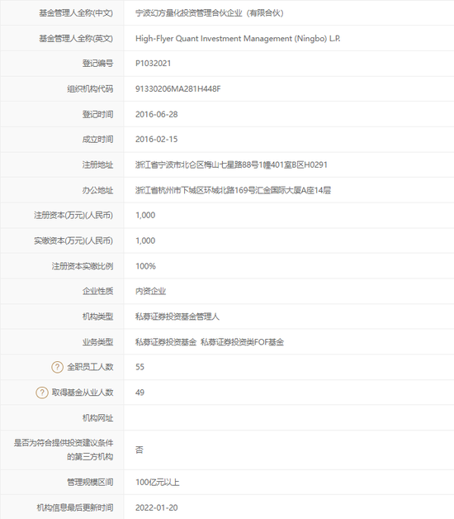Click the label 注册资本(万元)(人民币)
This screenshot has width=454, height=519.
point(73,215)
